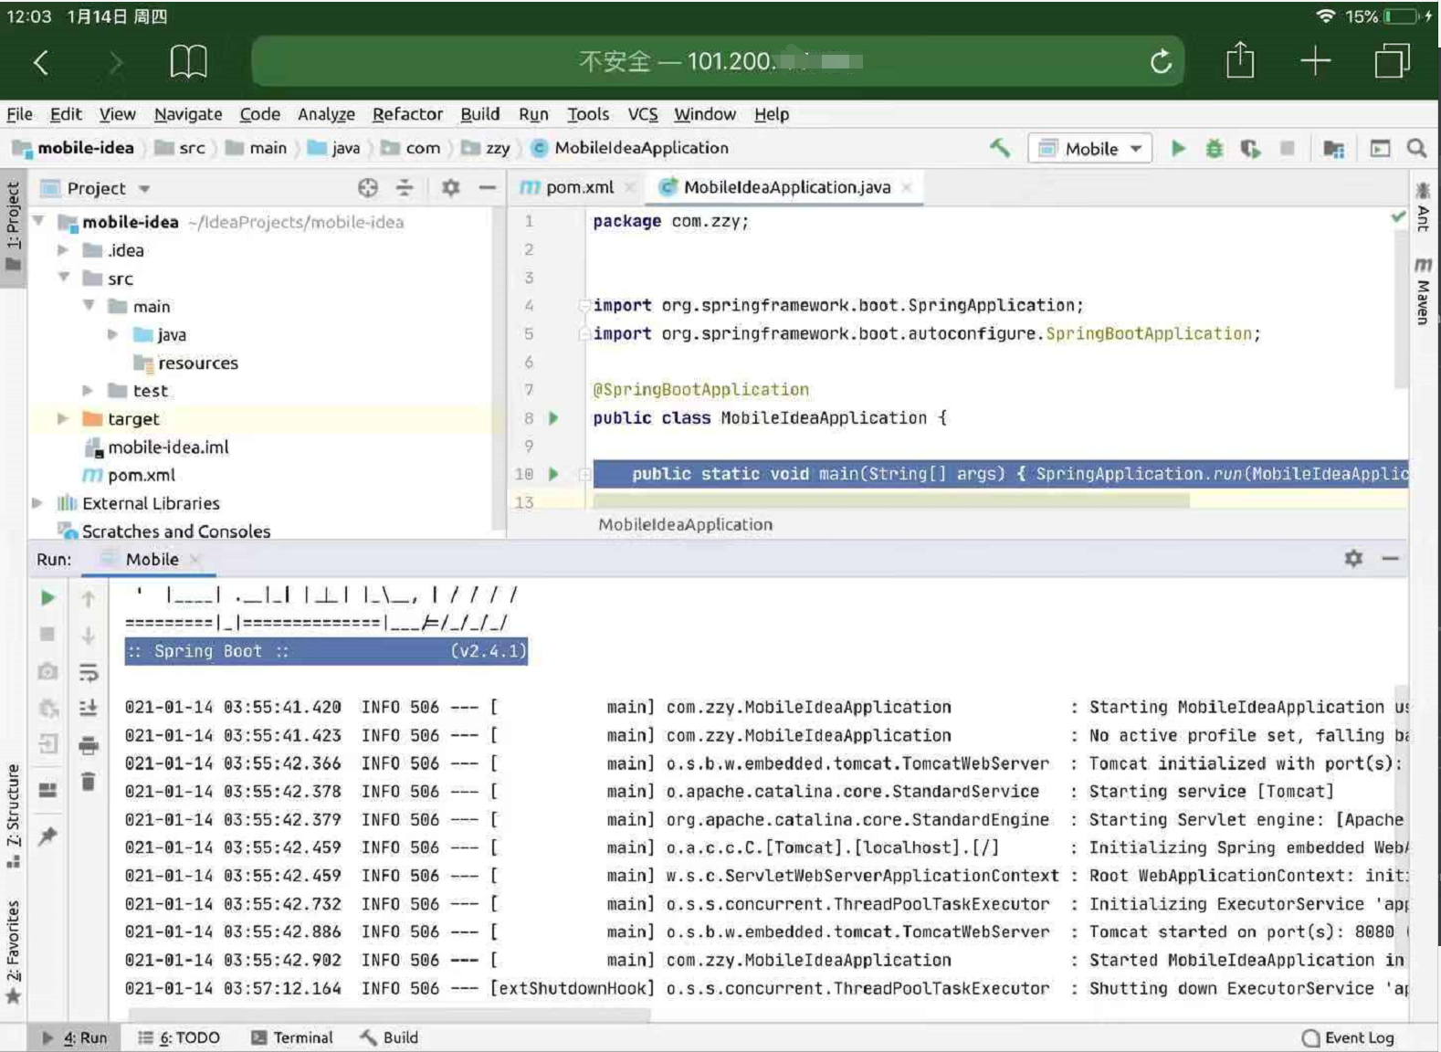Open the Build tool window

point(389,1037)
